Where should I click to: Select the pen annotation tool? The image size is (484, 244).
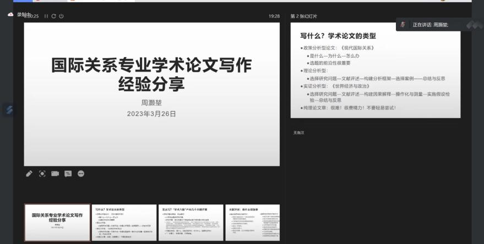click(x=29, y=174)
